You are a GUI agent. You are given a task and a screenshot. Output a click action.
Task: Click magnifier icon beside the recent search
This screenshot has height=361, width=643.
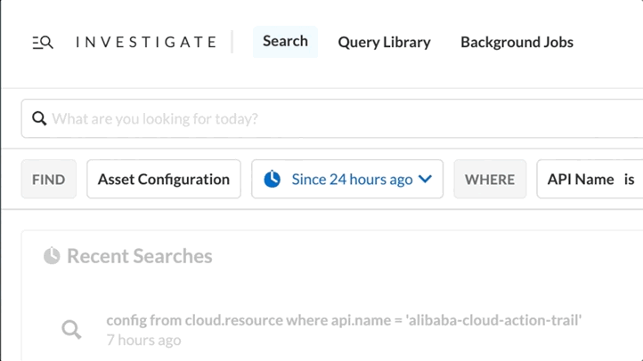(71, 330)
